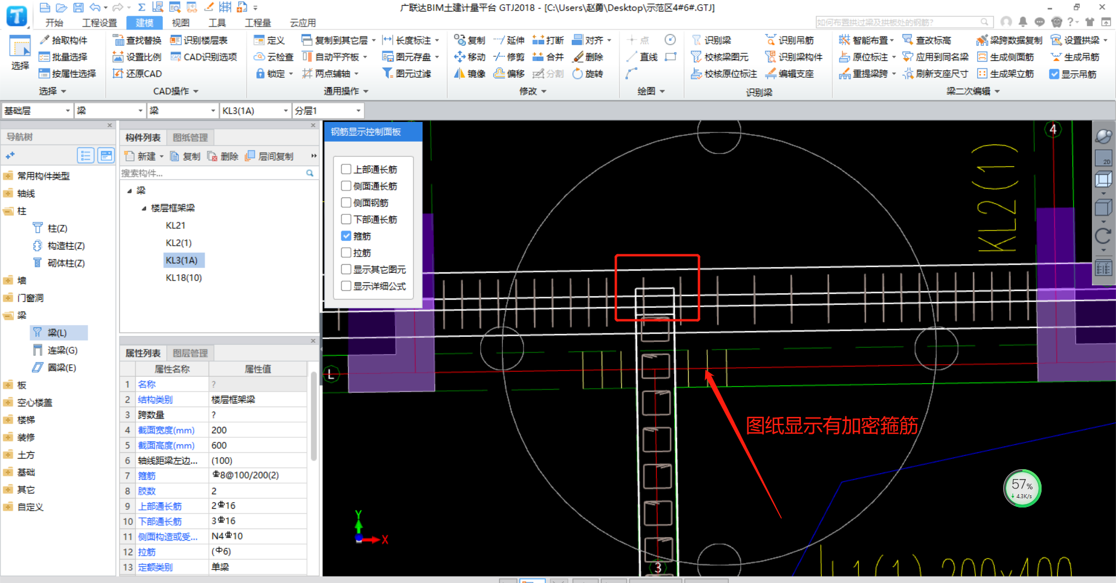The height and width of the screenshot is (583, 1116).
Task: Open the 开始 ribbon tab
Action: pyautogui.click(x=55, y=23)
